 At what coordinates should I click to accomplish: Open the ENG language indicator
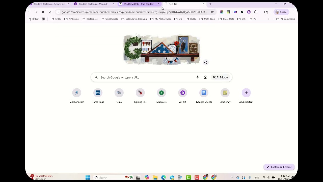[x=257, y=177]
